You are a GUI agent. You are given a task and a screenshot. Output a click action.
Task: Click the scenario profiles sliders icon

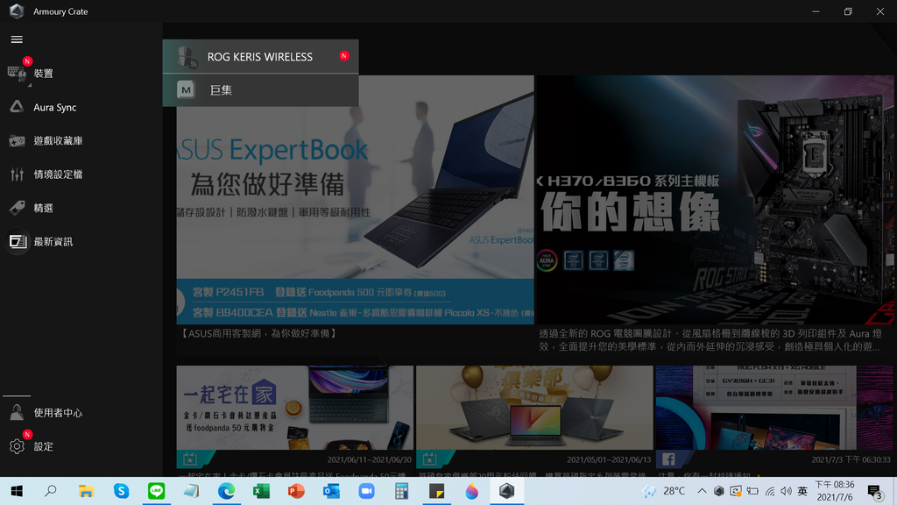point(17,174)
